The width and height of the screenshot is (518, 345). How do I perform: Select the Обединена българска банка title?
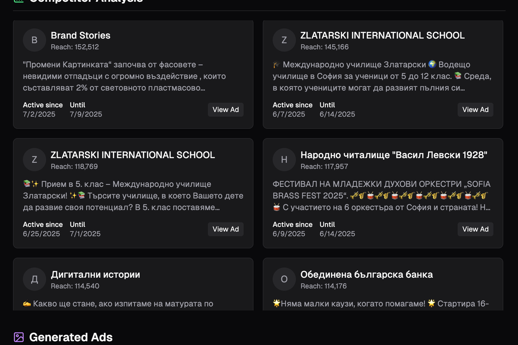pos(366,274)
